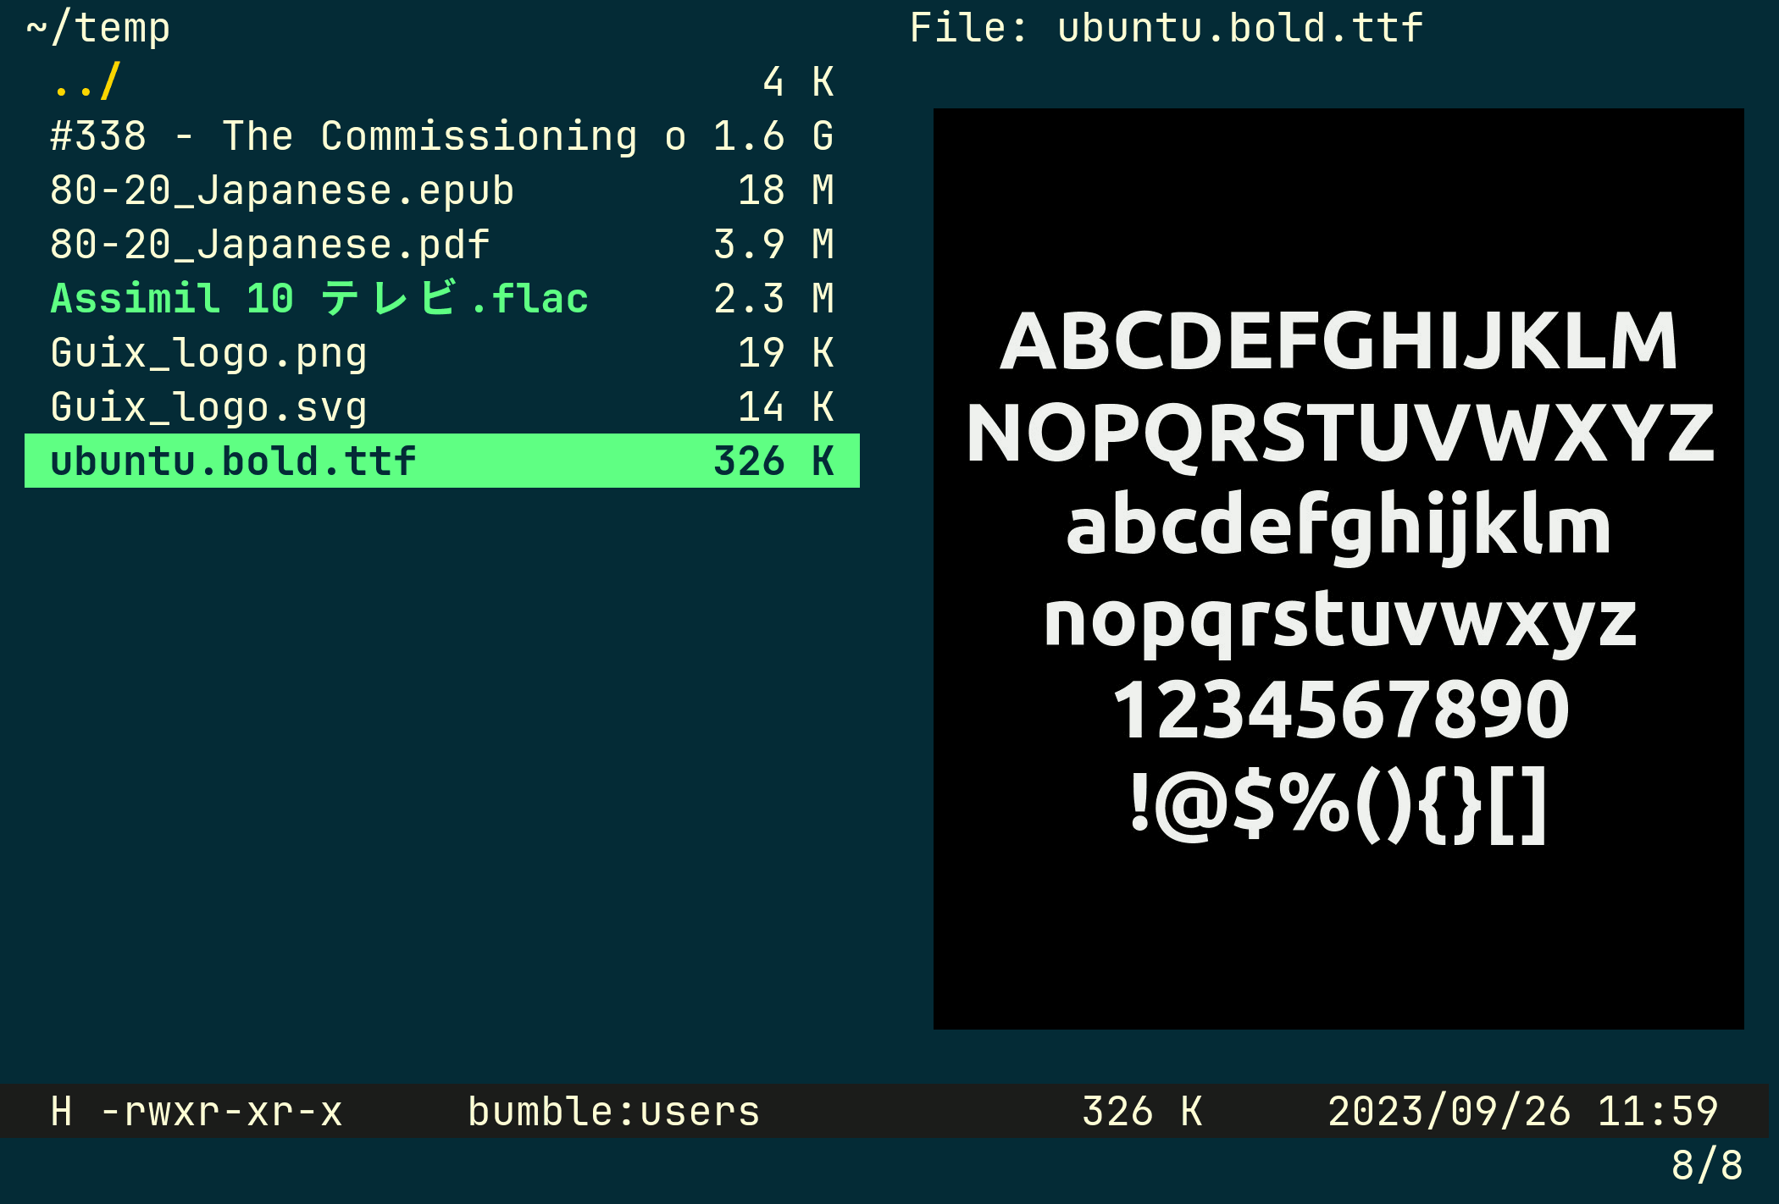1779x1204 pixels.
Task: Select the 80-20_Japanese.epub file
Action: (x=282, y=191)
